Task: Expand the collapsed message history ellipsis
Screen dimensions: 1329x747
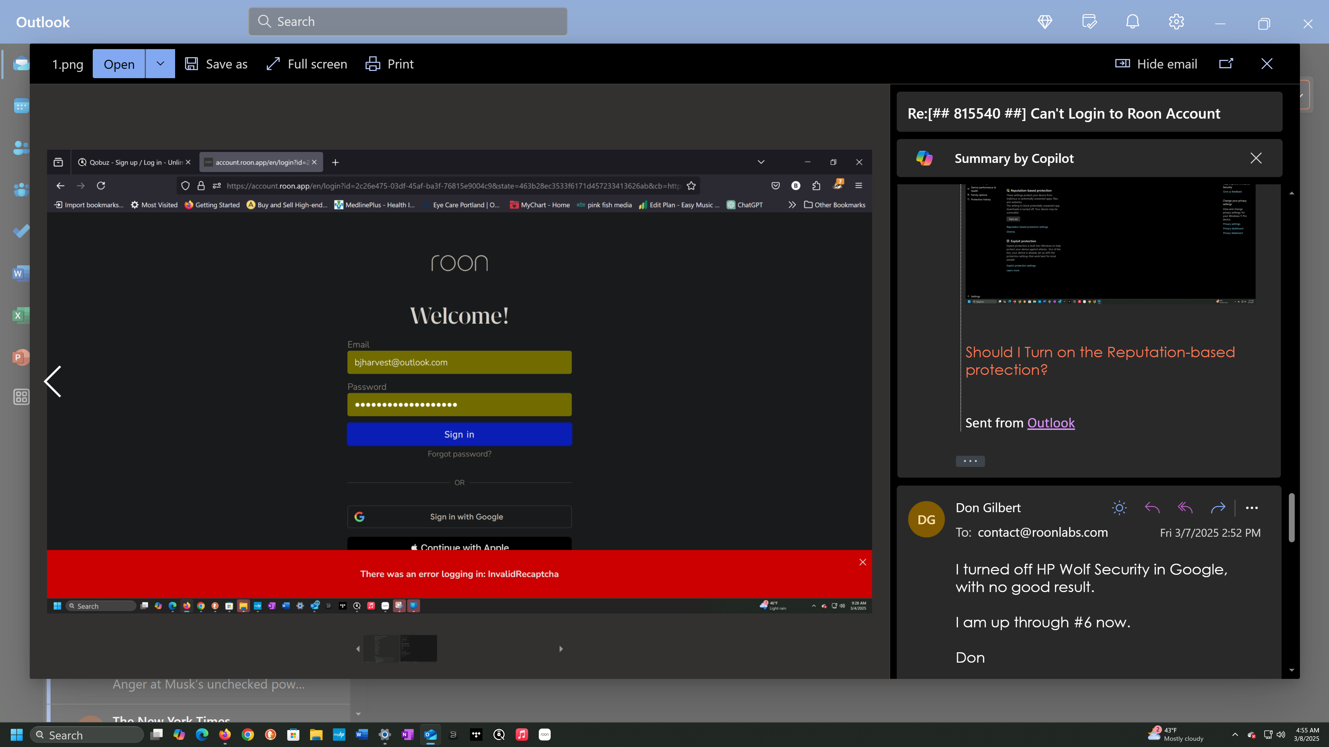Action: coord(970,461)
